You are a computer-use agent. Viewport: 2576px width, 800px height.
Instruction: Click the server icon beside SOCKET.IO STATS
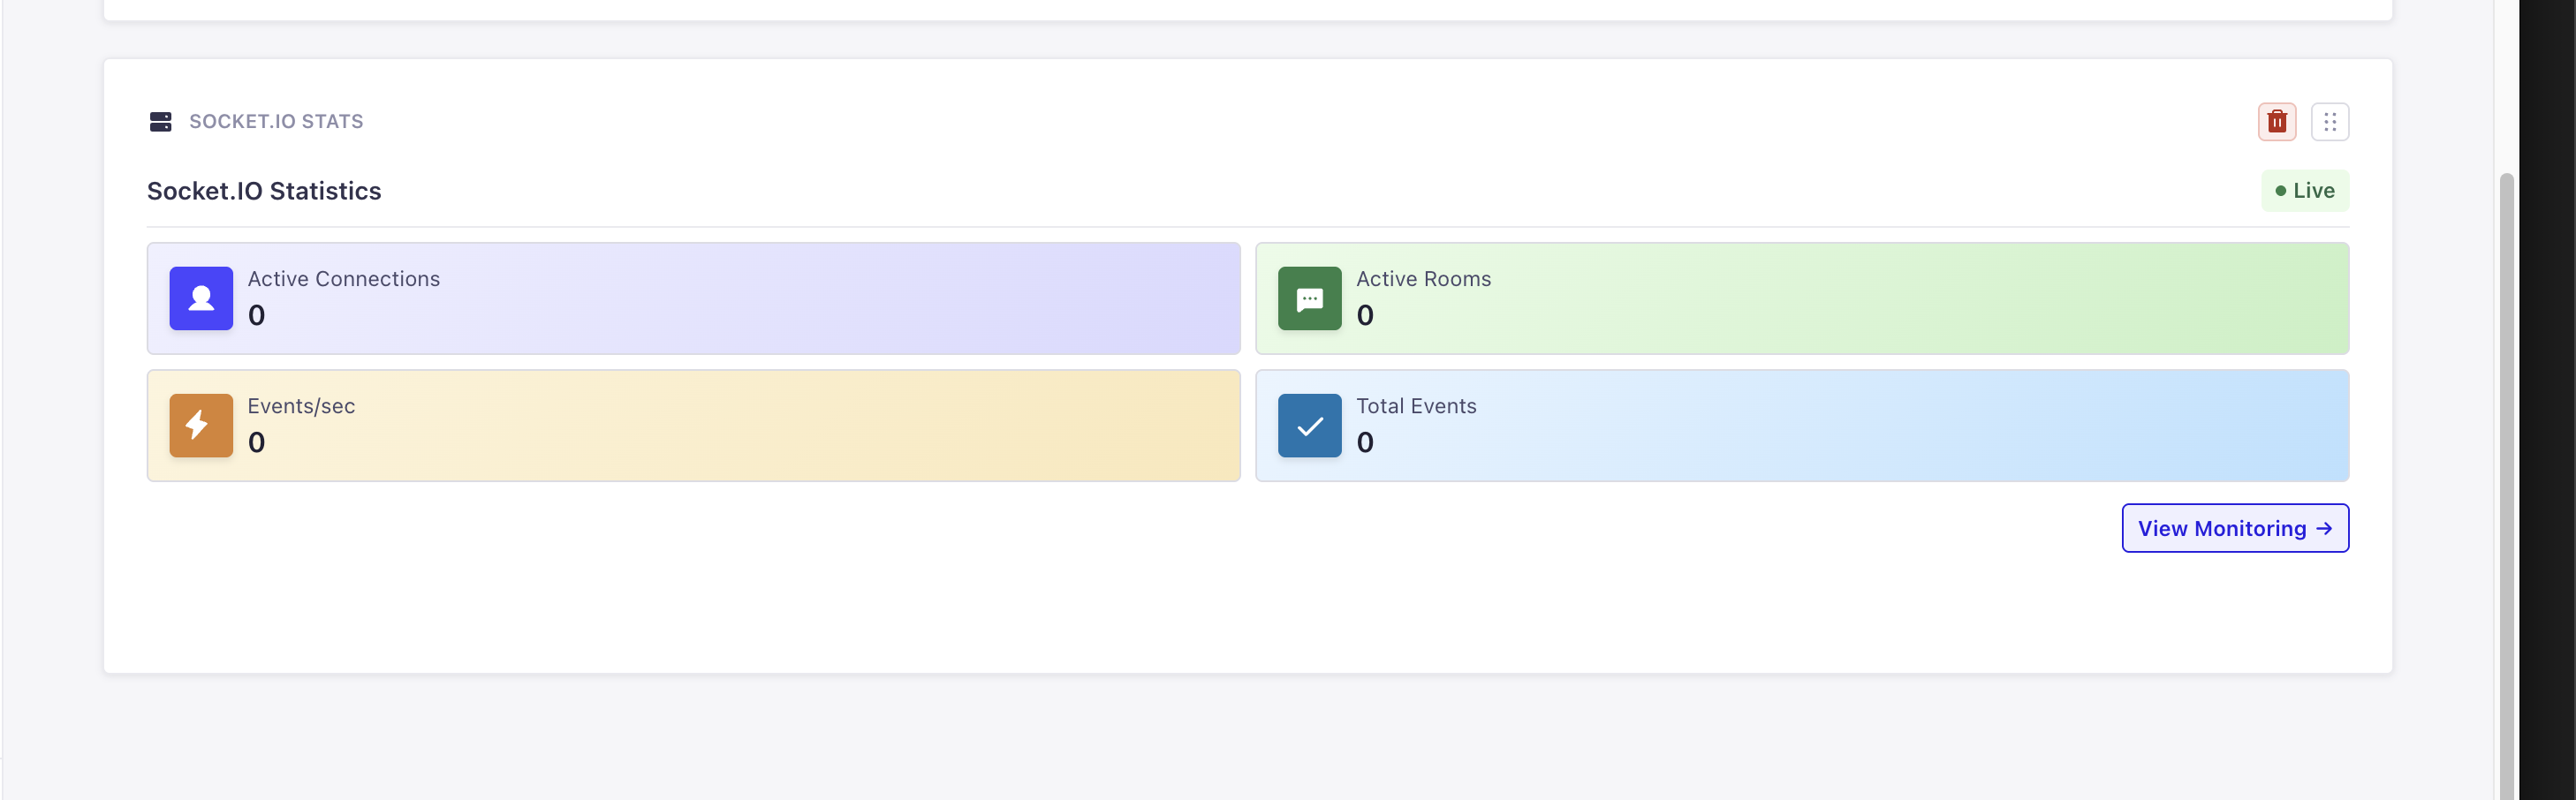pos(160,122)
